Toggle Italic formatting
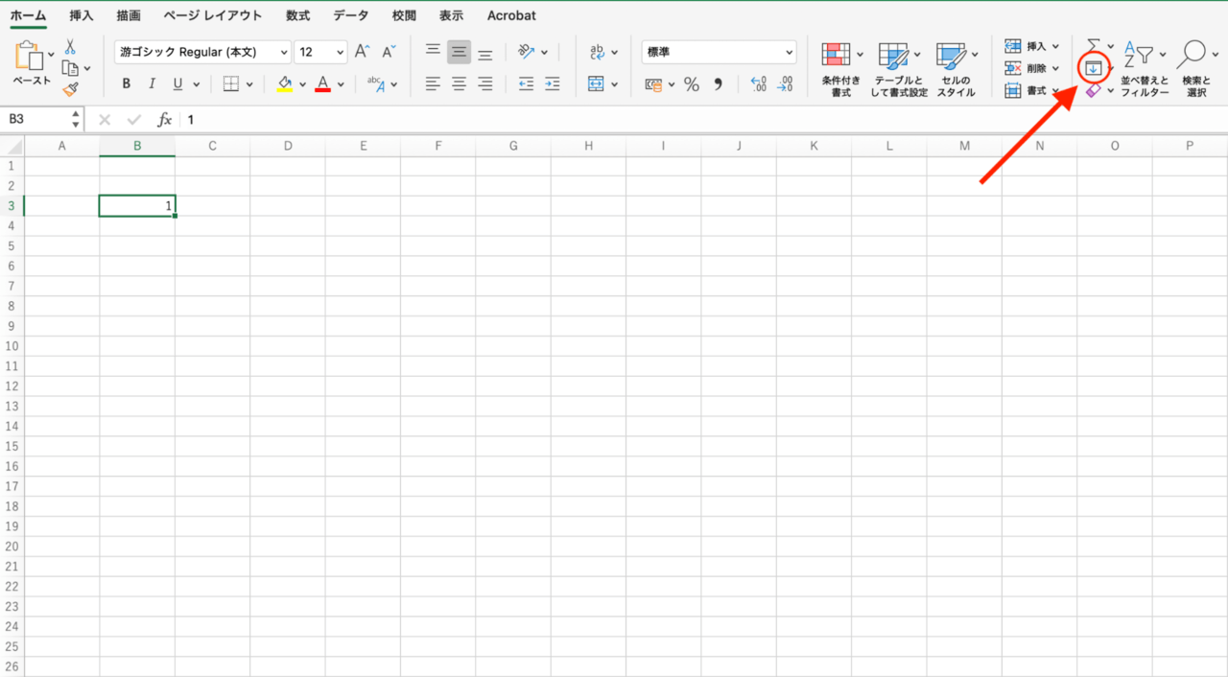This screenshot has height=677, width=1228. pos(151,84)
